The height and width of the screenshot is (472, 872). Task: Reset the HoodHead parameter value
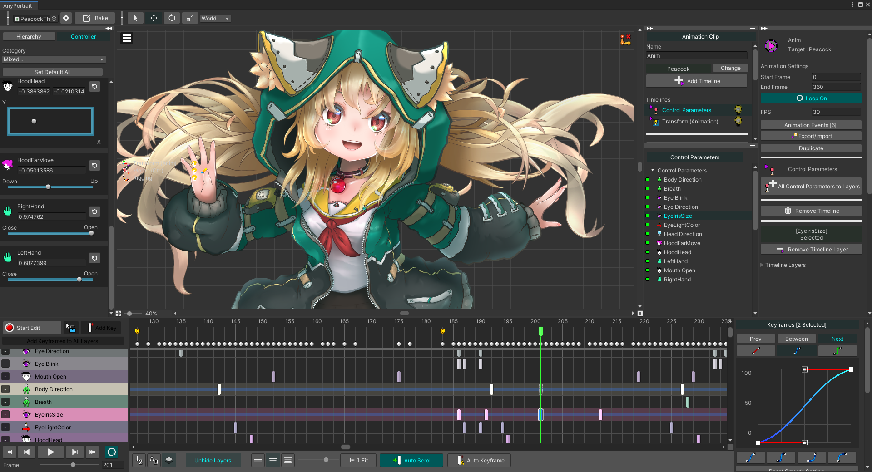pyautogui.click(x=94, y=86)
